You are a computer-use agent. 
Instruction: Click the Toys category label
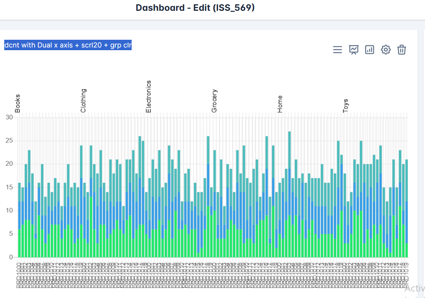[x=345, y=106]
